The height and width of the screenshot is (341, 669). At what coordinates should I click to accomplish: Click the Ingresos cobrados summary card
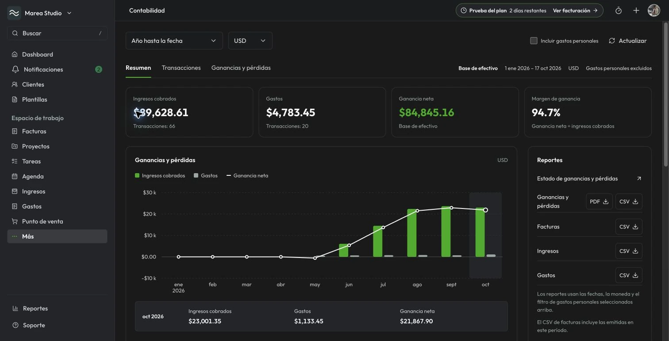coord(189,112)
